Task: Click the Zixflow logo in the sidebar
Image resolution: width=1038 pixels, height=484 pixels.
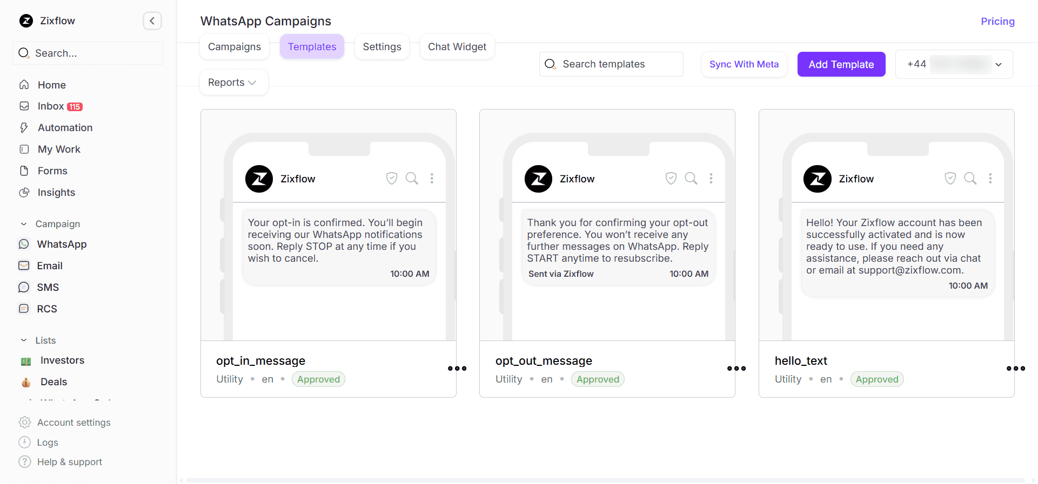Action: (26, 21)
